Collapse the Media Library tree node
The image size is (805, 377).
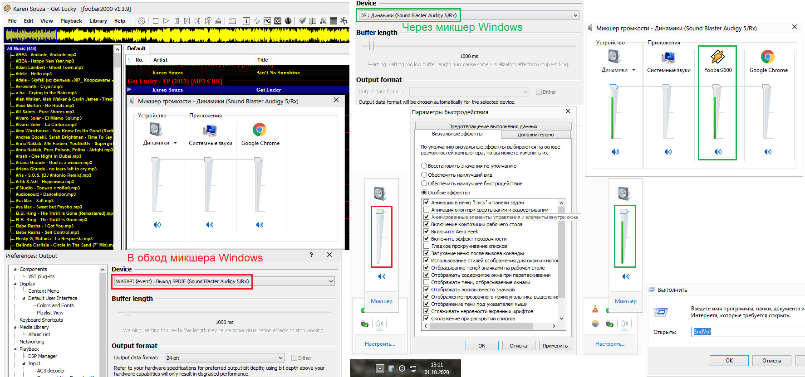click(15, 327)
